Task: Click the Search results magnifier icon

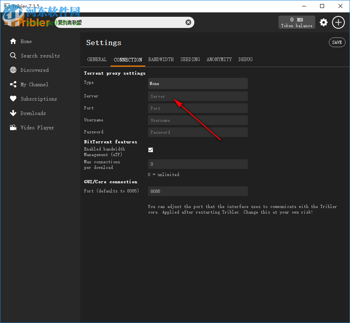Action: pos(13,55)
